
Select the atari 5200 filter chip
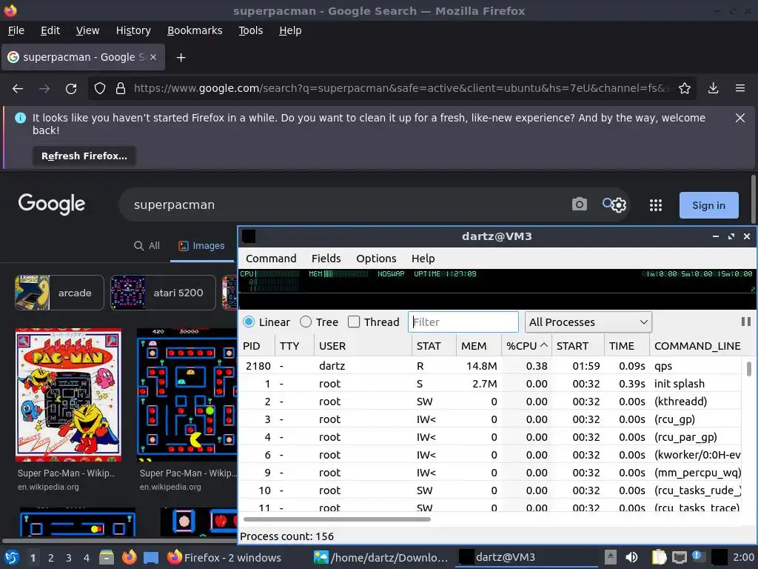point(162,293)
